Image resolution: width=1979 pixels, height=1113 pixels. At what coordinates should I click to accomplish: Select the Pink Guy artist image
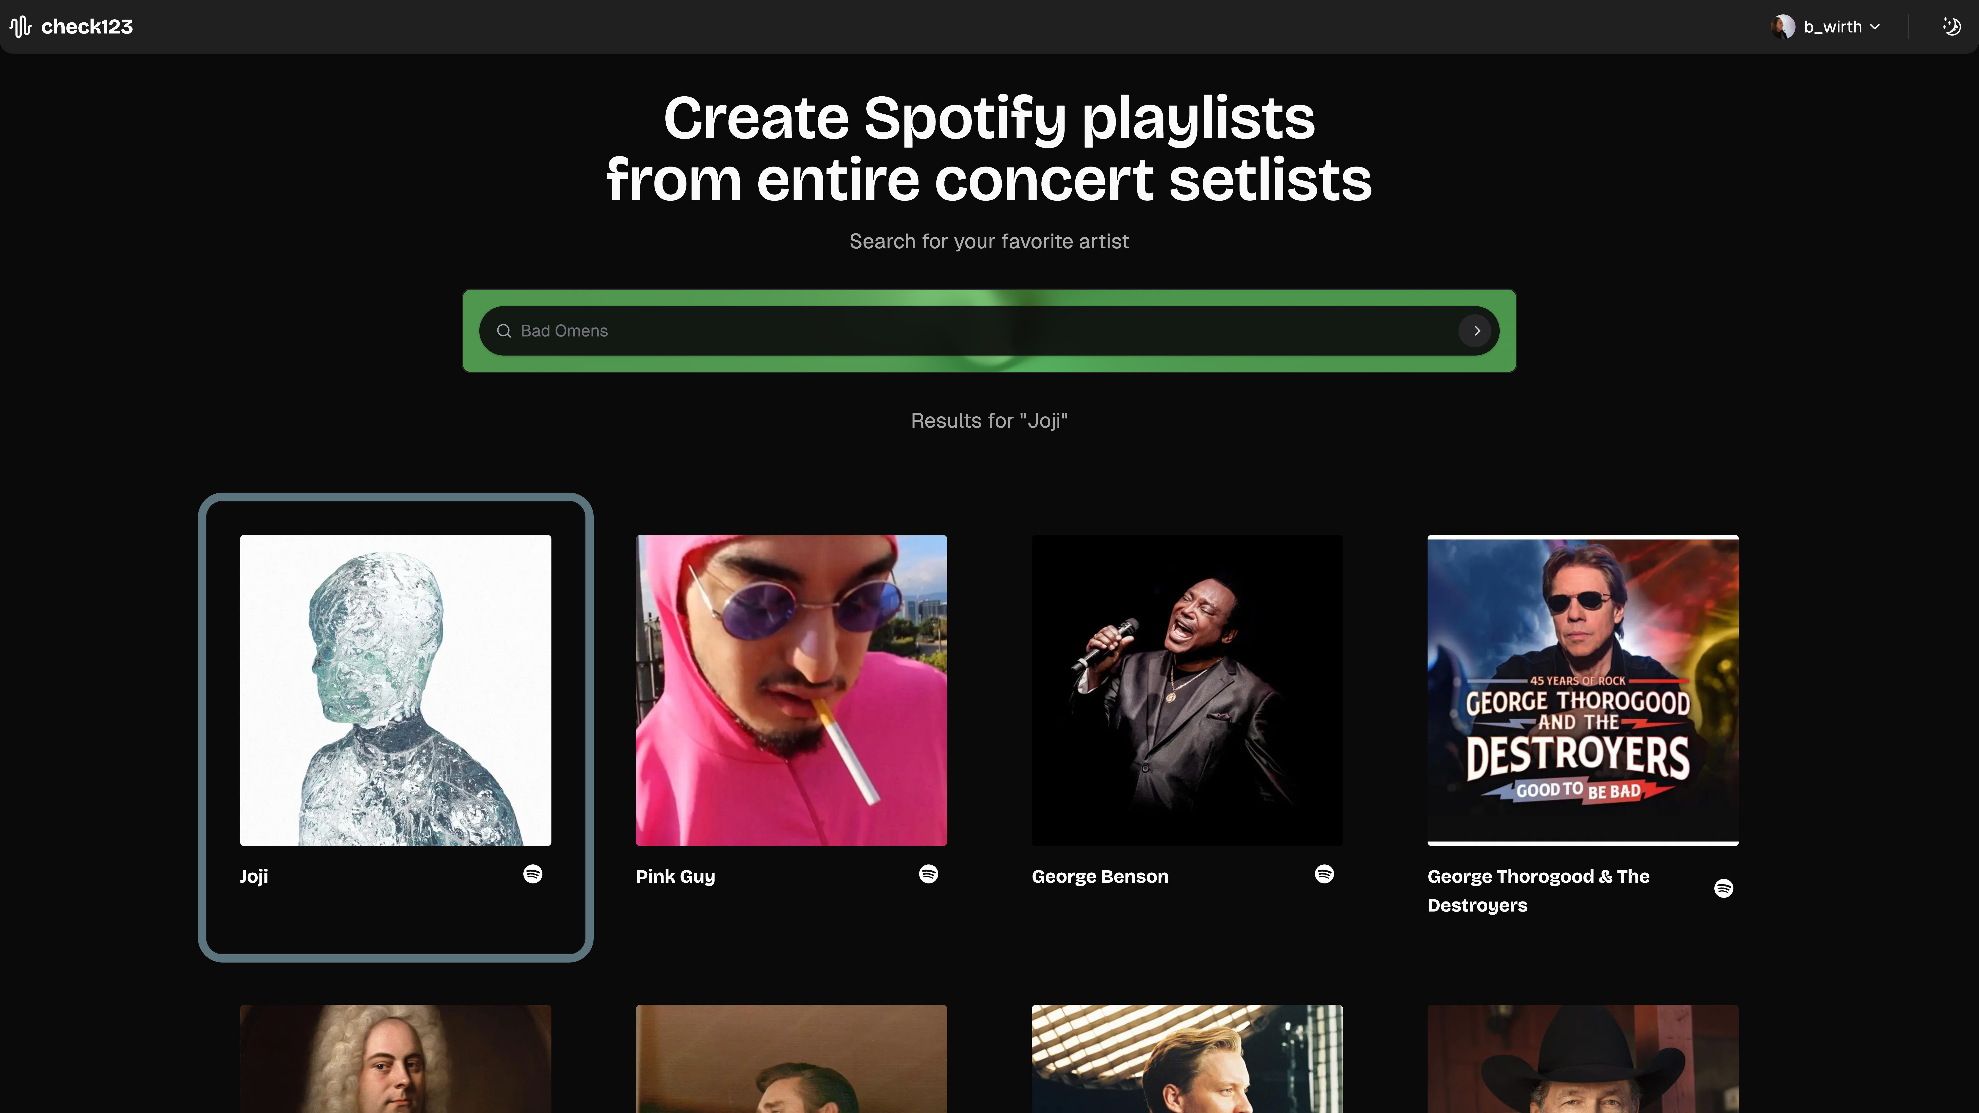click(x=791, y=690)
